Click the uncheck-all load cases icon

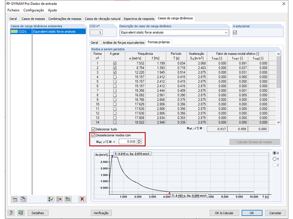59,199
